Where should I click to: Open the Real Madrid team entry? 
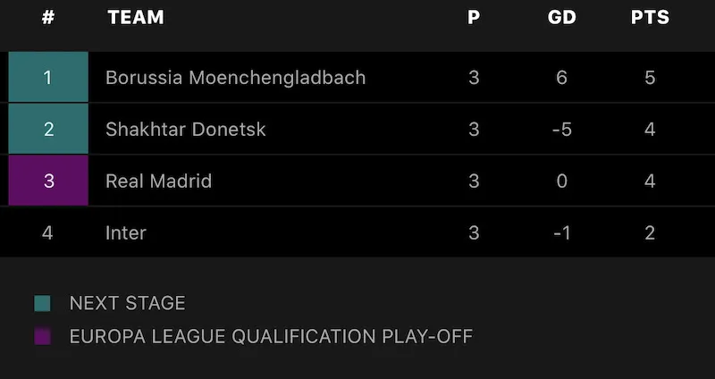click(158, 181)
